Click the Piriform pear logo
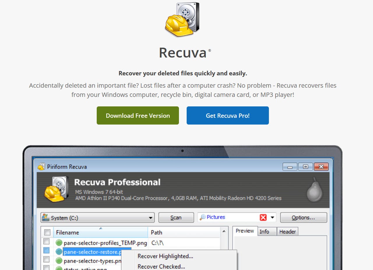 tap(315, 190)
